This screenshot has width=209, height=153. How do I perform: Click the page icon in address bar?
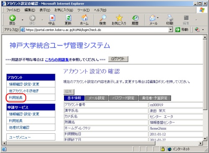click(x=23, y=30)
